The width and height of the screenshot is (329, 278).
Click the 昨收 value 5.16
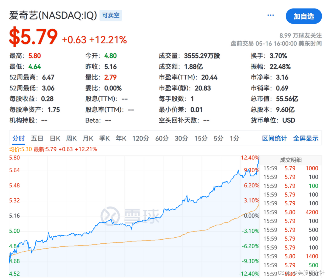(x=110, y=67)
